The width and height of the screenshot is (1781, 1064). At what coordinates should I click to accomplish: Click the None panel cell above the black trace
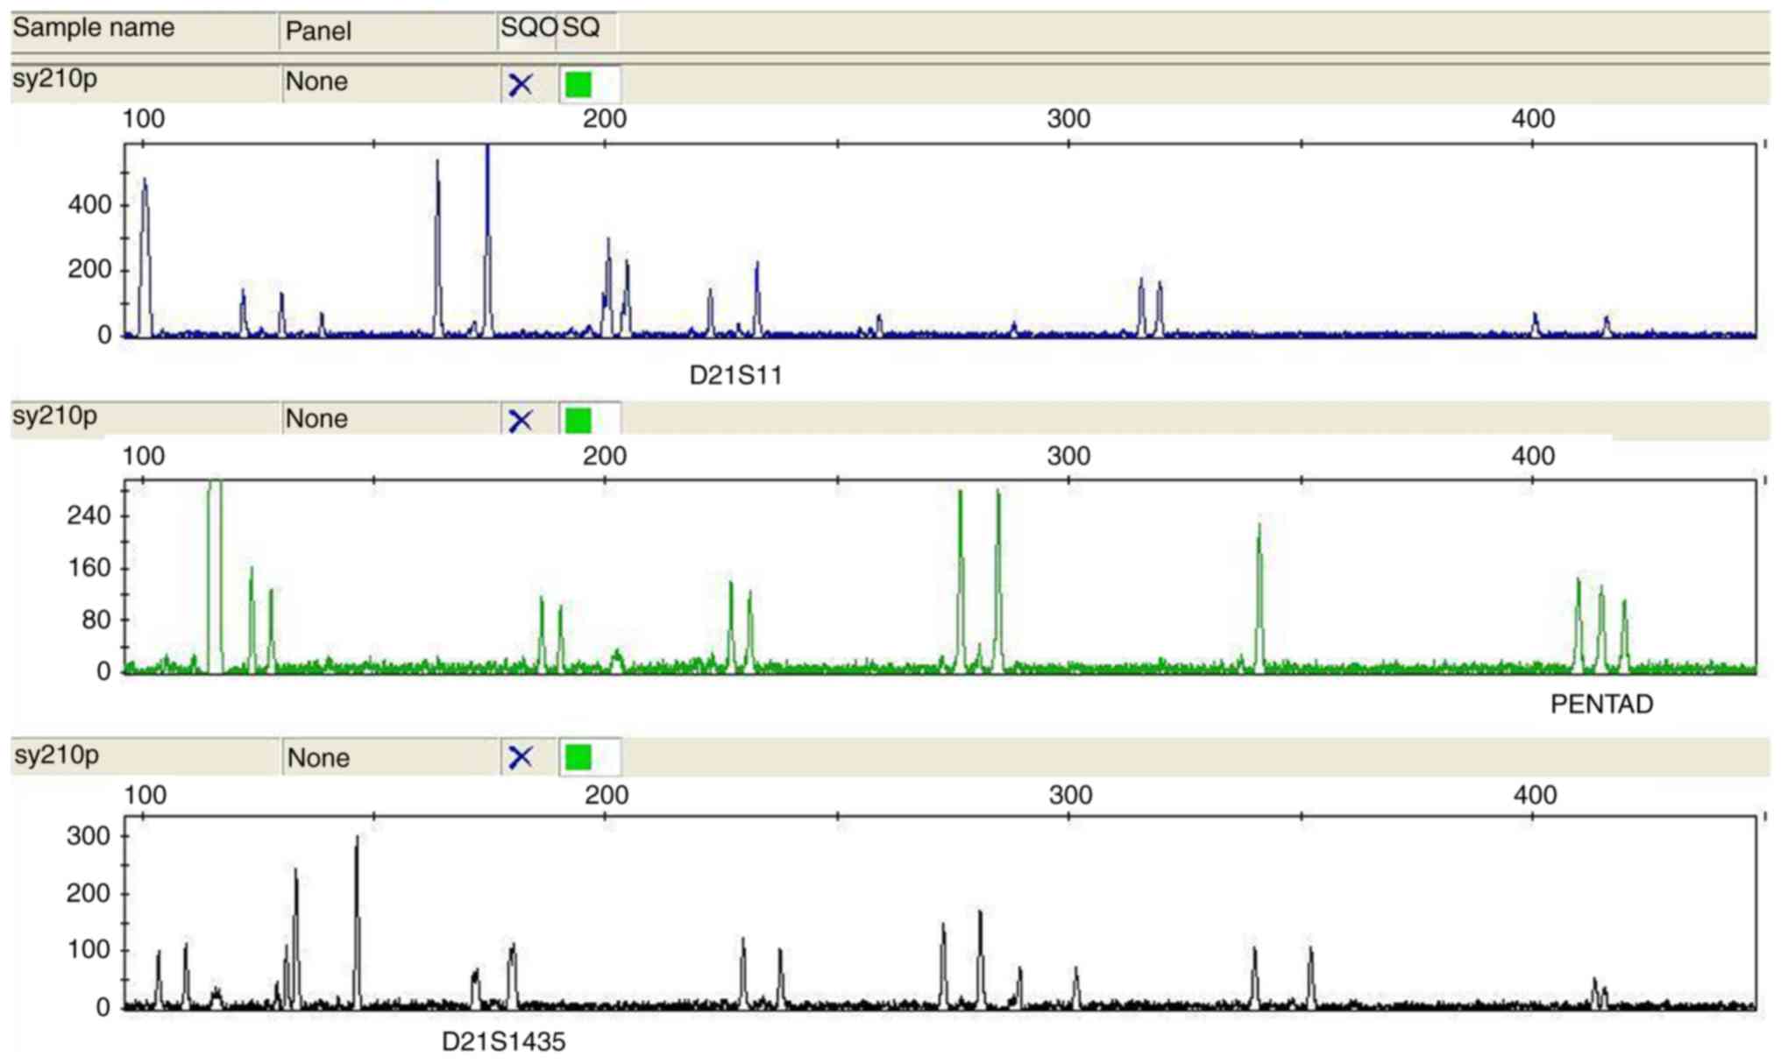click(318, 757)
